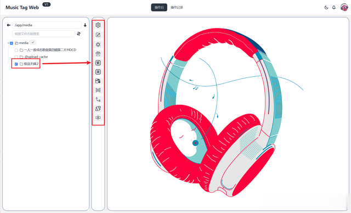This screenshot has height=213, width=351.
Task: Check the 一人一首成名歌曲 HDCD folder checkbox
Action: 16,50
